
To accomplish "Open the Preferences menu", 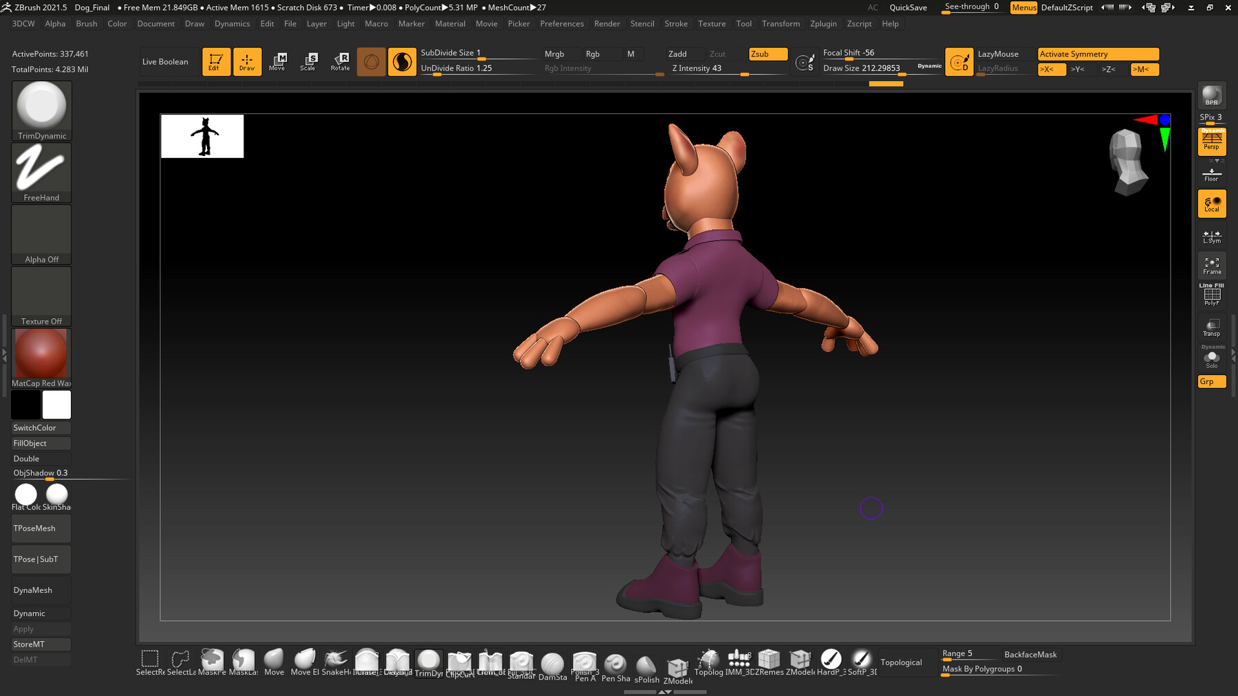I will click(x=562, y=23).
